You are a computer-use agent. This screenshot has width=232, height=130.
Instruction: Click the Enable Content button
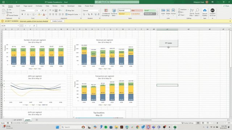click(x=57, y=21)
